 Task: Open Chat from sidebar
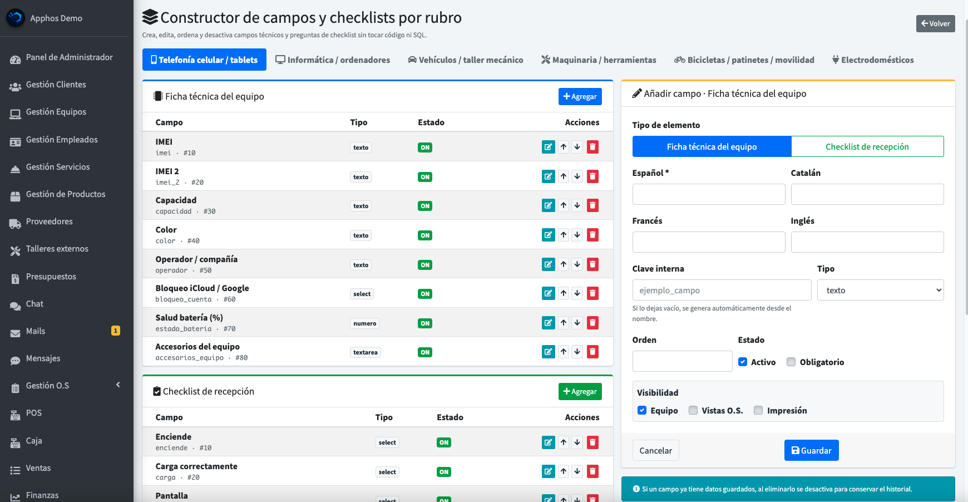click(x=67, y=304)
